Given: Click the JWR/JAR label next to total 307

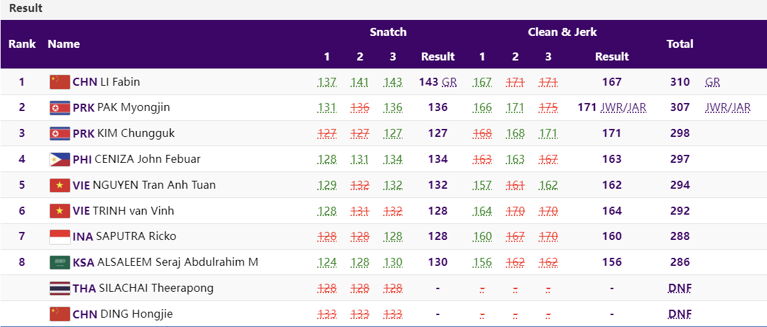Looking at the screenshot, I should click(x=728, y=108).
